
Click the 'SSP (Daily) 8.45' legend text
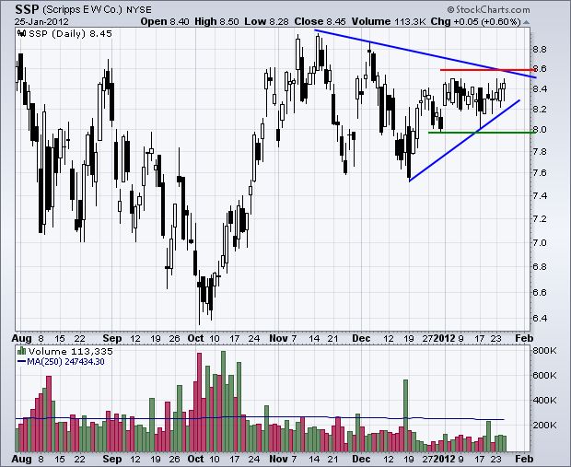(x=70, y=33)
